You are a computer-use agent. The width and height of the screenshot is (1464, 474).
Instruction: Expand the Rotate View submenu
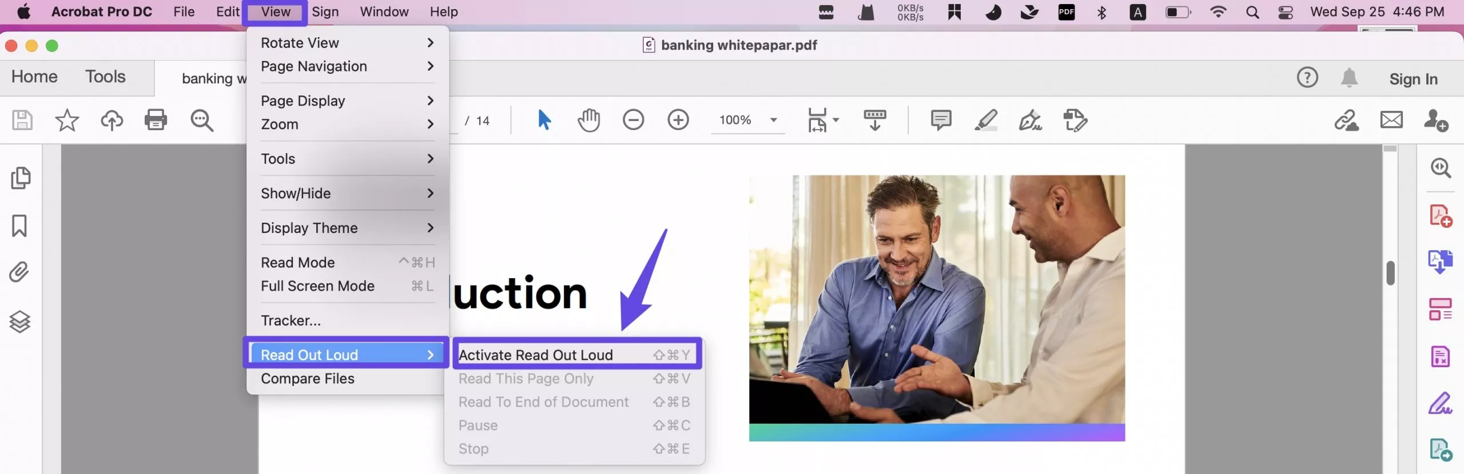point(348,43)
